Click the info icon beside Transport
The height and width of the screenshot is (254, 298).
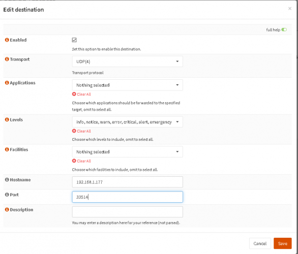7,59
